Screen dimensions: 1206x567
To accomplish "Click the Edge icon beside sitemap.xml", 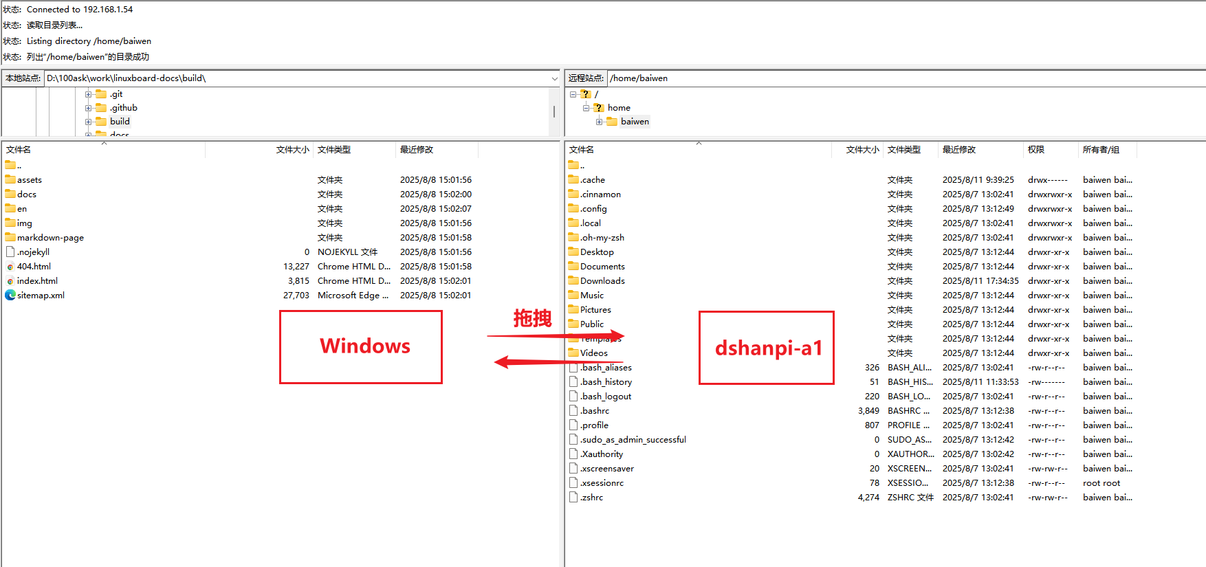I will pos(10,296).
